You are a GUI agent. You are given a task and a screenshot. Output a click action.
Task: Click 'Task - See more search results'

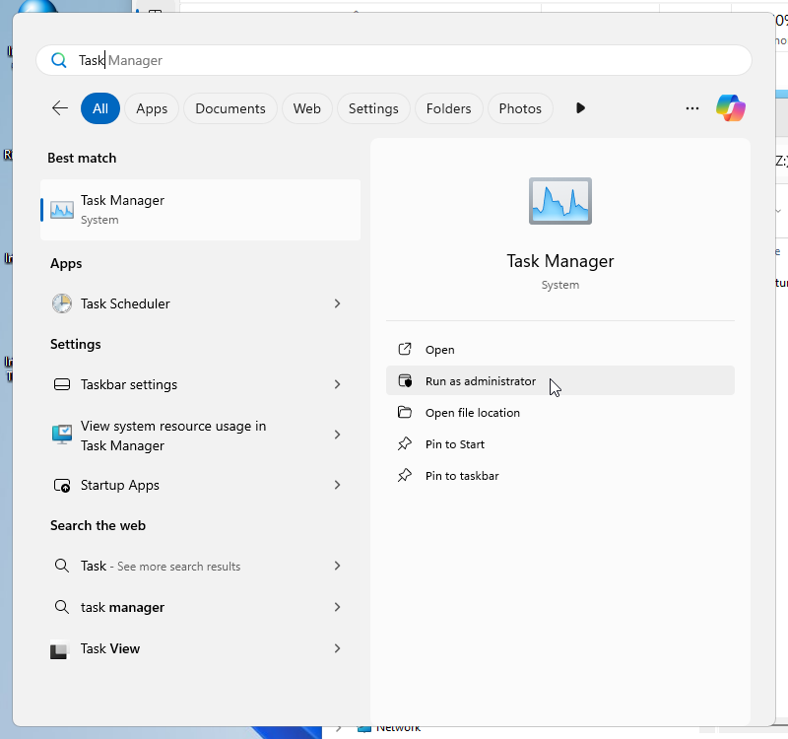coord(199,566)
